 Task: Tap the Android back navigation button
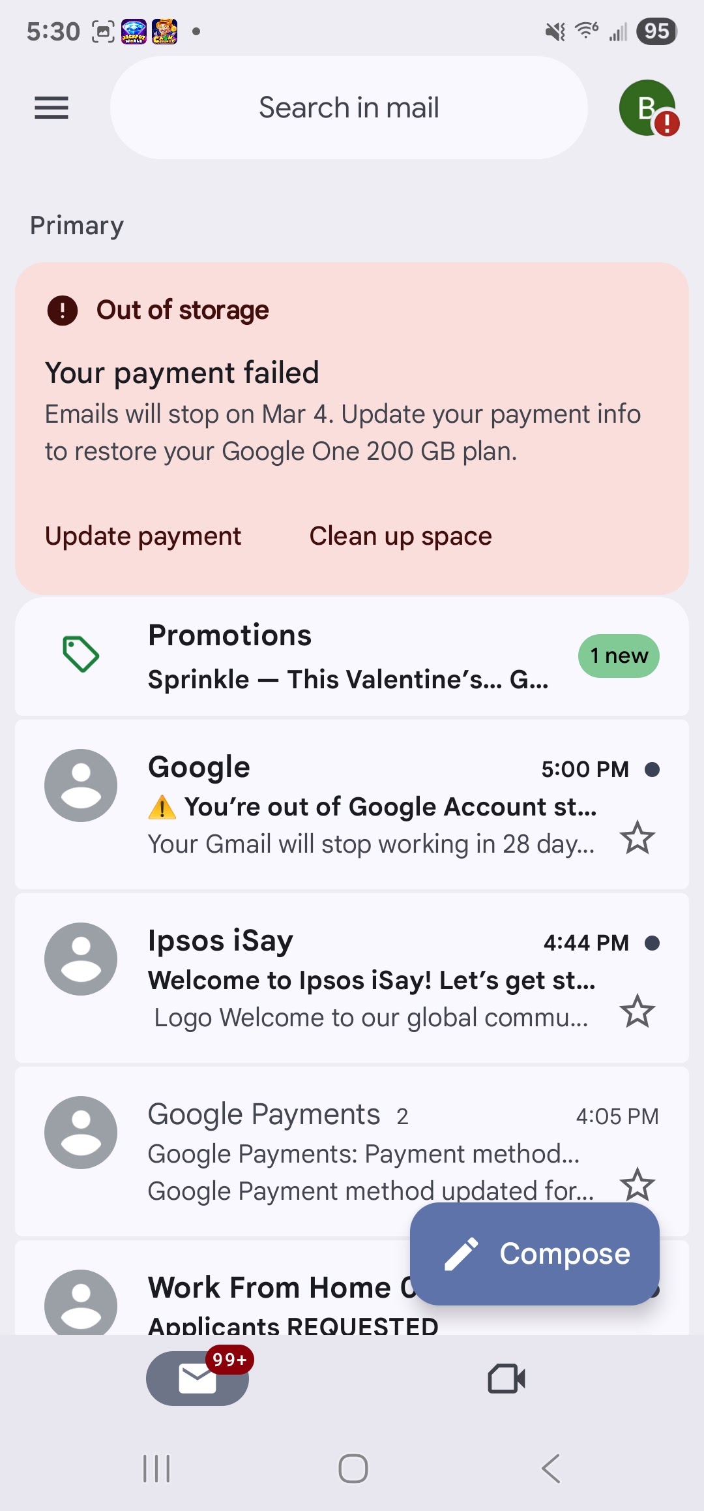[x=551, y=1469]
